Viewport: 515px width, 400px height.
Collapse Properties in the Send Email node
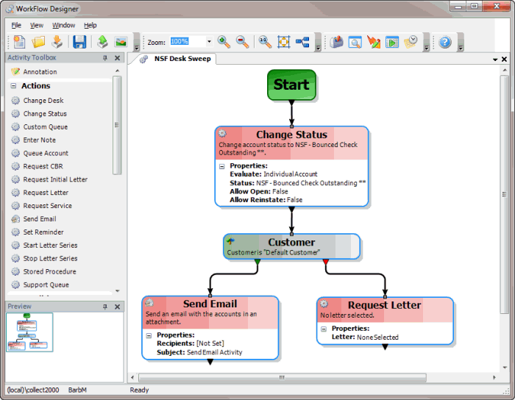click(x=149, y=335)
